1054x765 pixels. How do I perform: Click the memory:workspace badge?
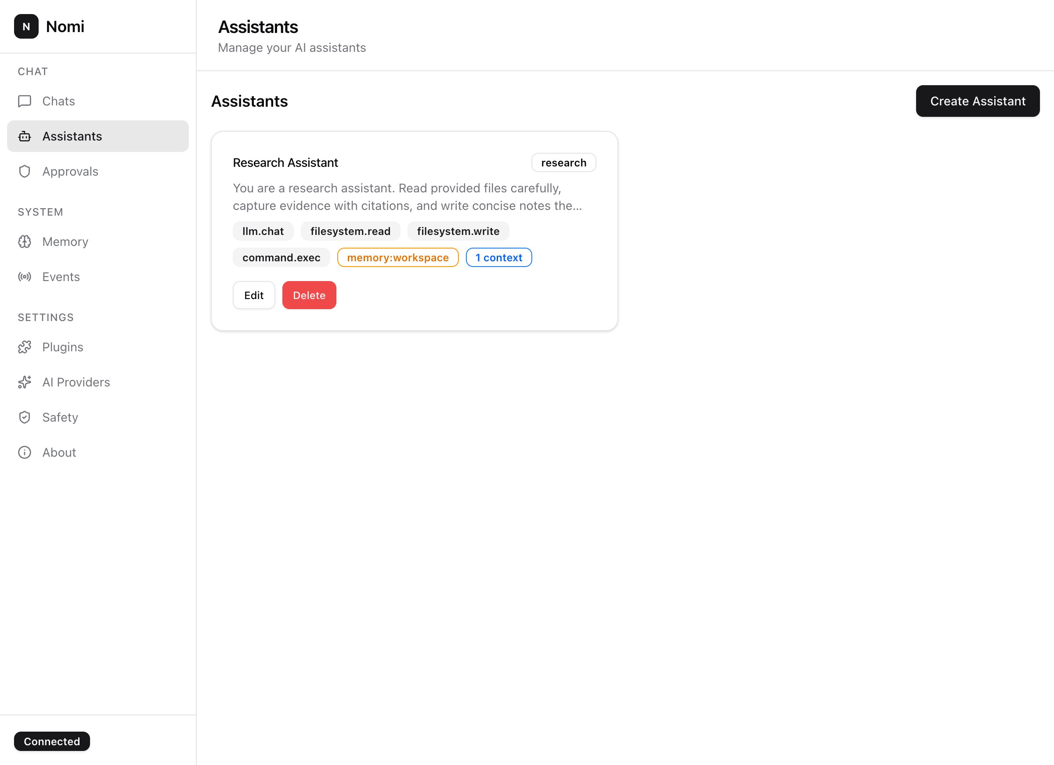[398, 257]
